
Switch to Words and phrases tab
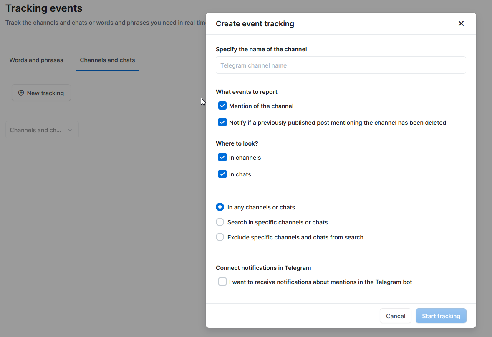tap(36, 60)
